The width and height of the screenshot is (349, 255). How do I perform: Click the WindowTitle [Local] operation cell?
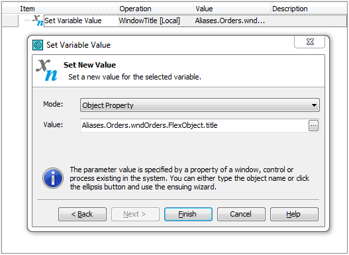pyautogui.click(x=150, y=21)
